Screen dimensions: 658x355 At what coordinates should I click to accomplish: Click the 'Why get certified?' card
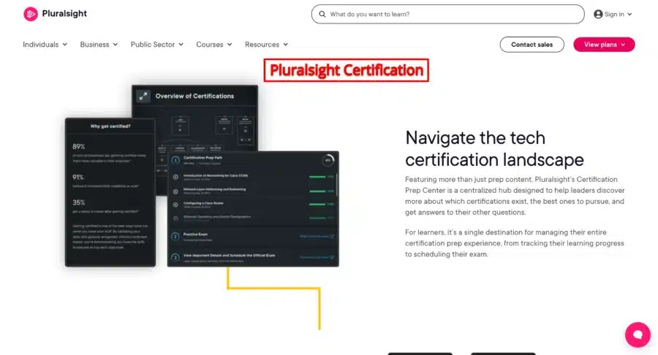110,192
